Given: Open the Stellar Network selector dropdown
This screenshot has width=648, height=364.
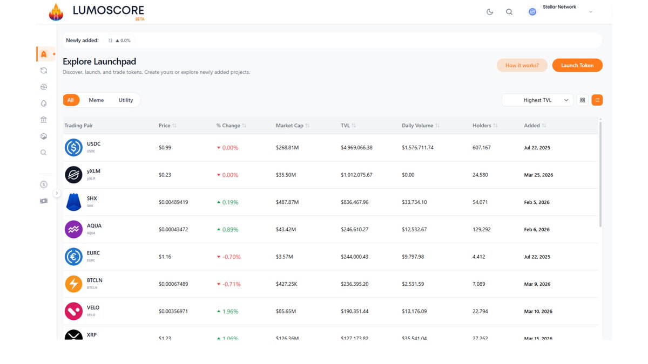Looking at the screenshot, I should pos(561,11).
